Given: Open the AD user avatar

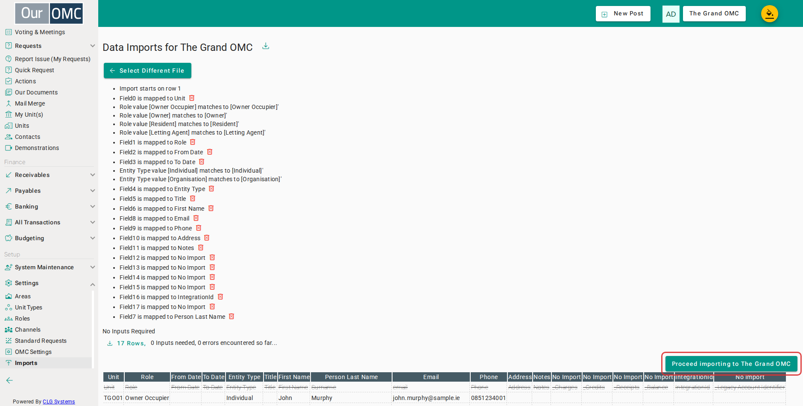Looking at the screenshot, I should tap(671, 14).
